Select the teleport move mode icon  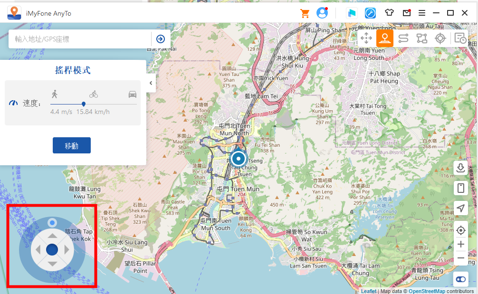366,38
